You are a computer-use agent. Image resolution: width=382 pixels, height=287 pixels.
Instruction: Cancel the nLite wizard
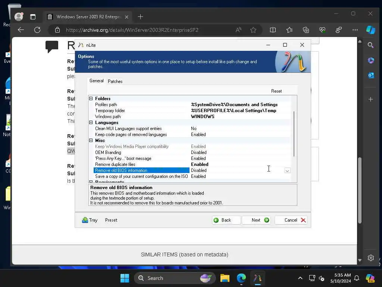(x=291, y=220)
